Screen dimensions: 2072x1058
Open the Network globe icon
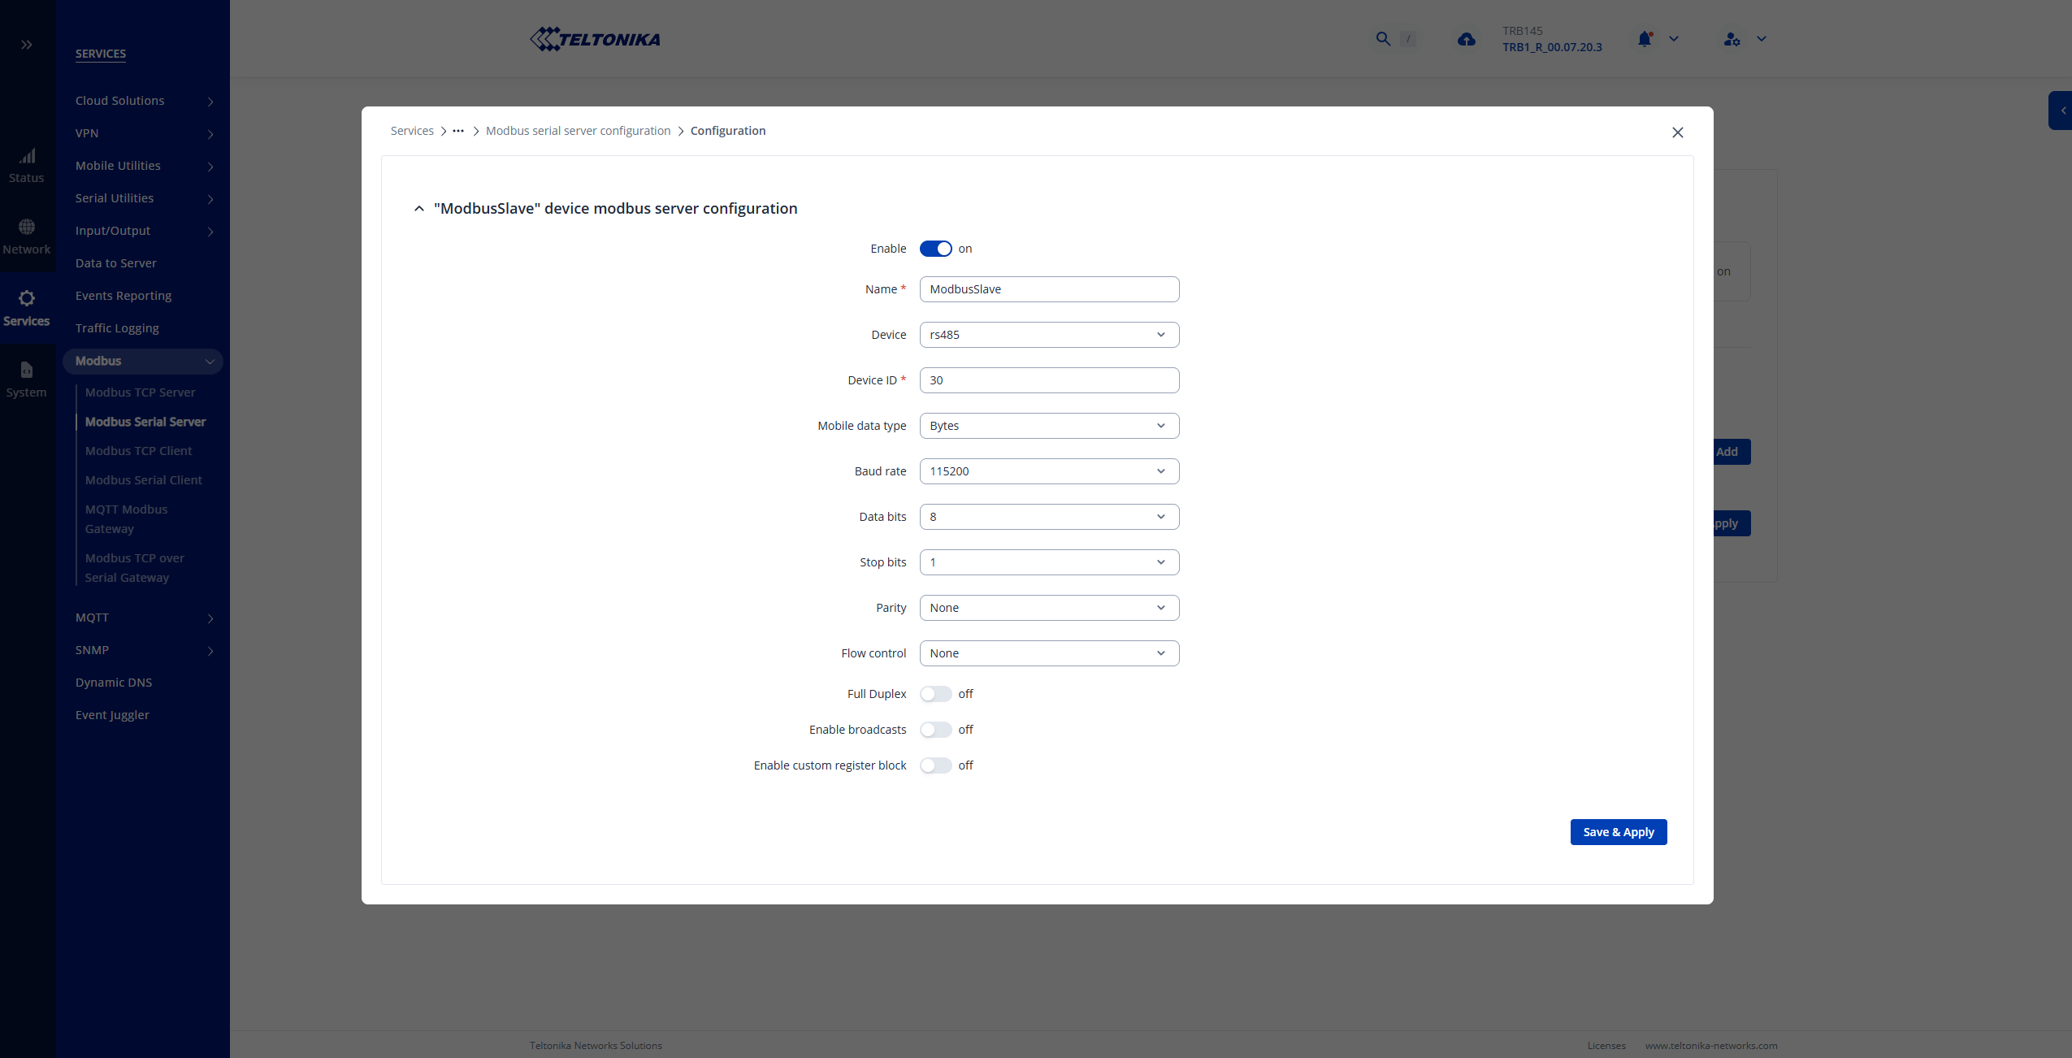pos(27,227)
